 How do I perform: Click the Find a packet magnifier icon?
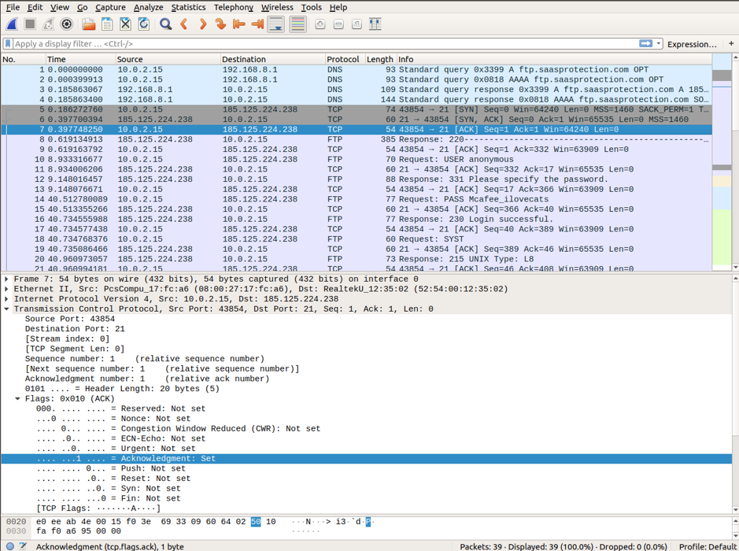click(165, 24)
